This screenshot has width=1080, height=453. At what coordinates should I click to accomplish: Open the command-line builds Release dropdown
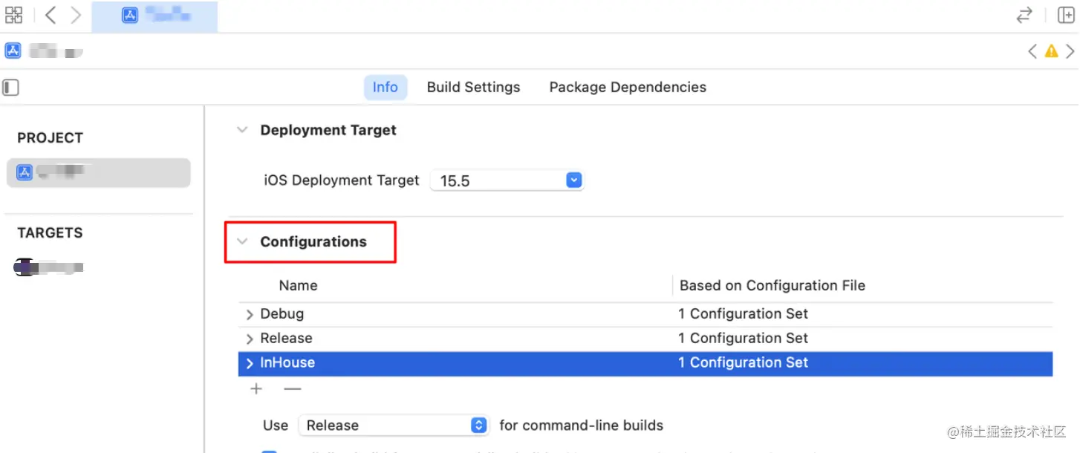[479, 425]
